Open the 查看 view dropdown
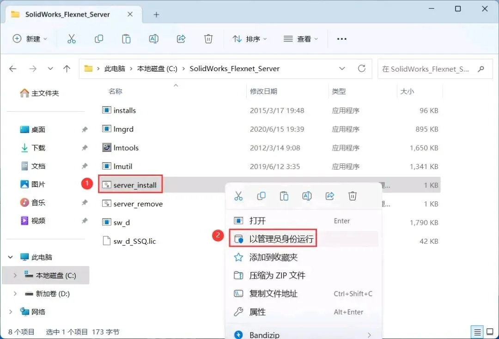Screen dimensions: 499x339 (x=301, y=39)
